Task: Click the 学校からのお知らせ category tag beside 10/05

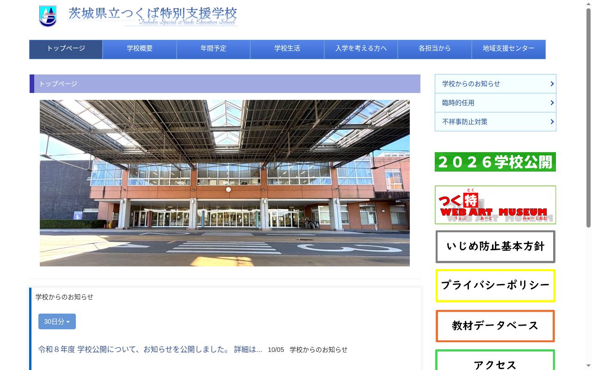Action: (319, 350)
